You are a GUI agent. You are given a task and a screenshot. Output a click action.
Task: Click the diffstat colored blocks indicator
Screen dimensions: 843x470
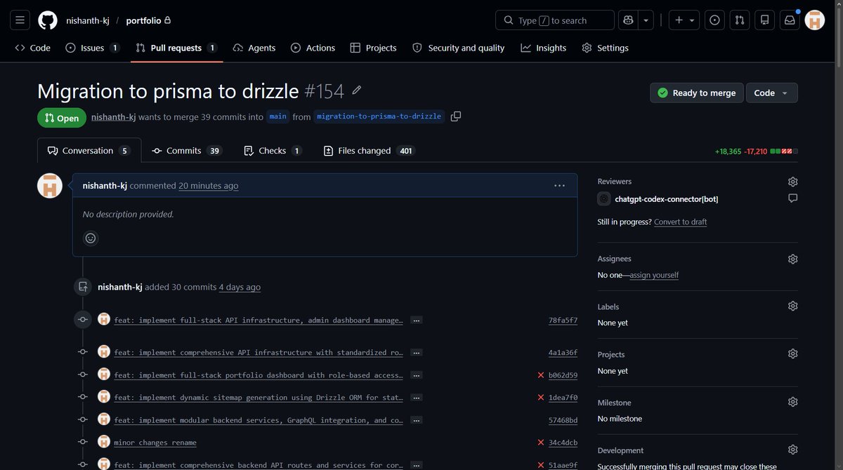coord(784,151)
